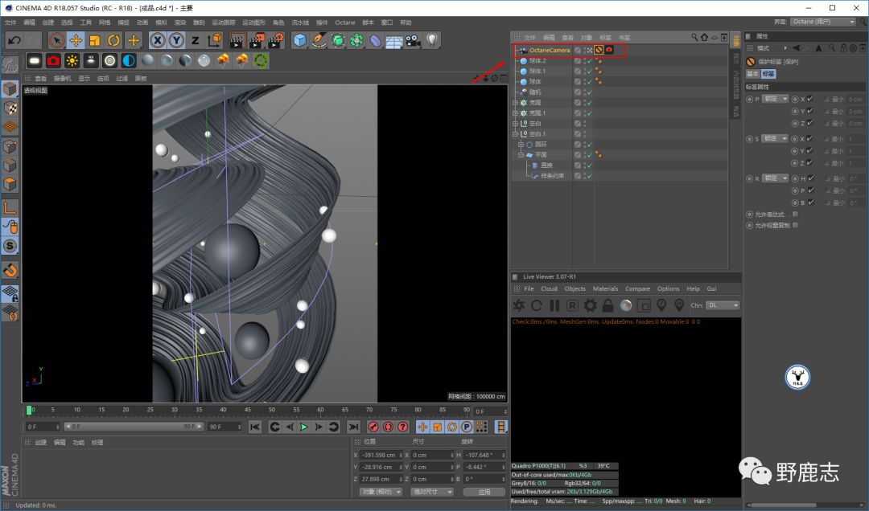869x511 pixels.
Task: Uncheck the X checkbox for P position
Action: [x=809, y=99]
